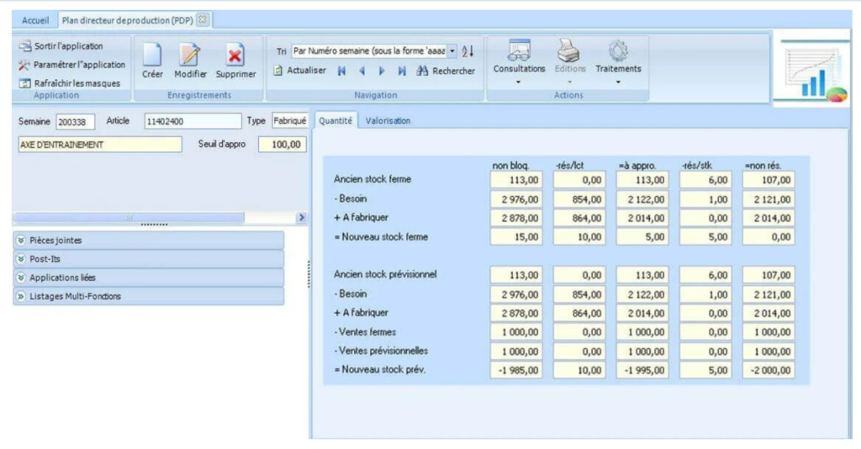This screenshot has width=861, height=449.
Task: Go to the first record
Action: [341, 71]
